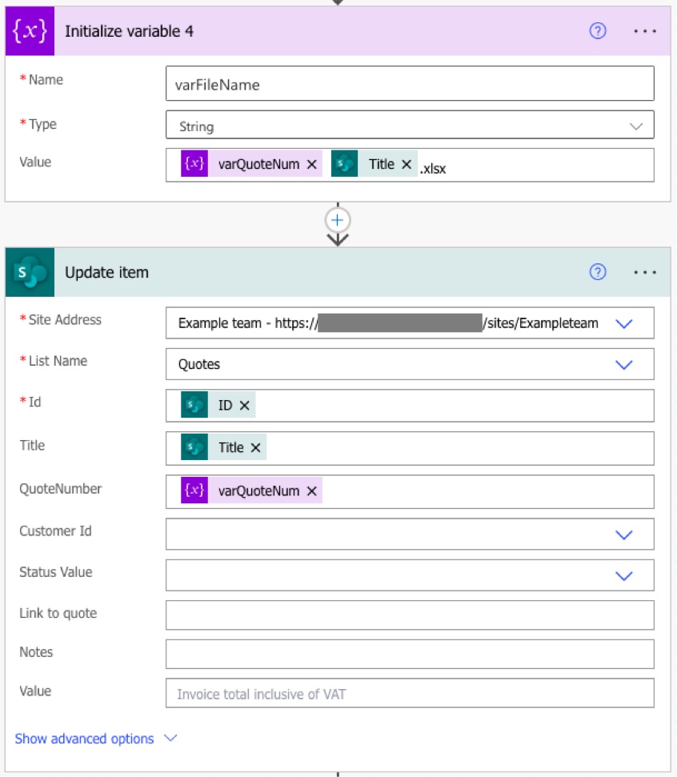
Task: Remove Title token from variable Value
Action: (407, 164)
